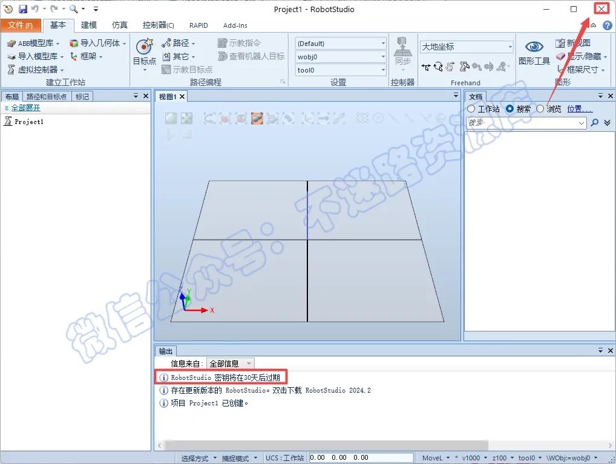Select the 搜索 radio button
Image resolution: width=616 pixels, height=464 pixels.
(x=510, y=109)
